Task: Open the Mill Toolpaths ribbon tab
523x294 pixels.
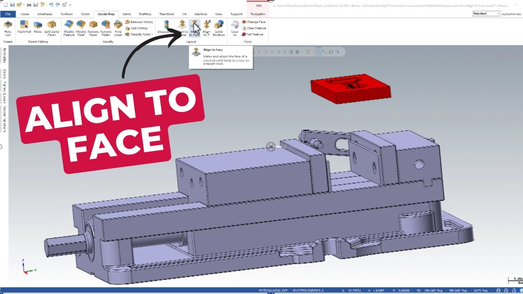Action: (x=258, y=14)
